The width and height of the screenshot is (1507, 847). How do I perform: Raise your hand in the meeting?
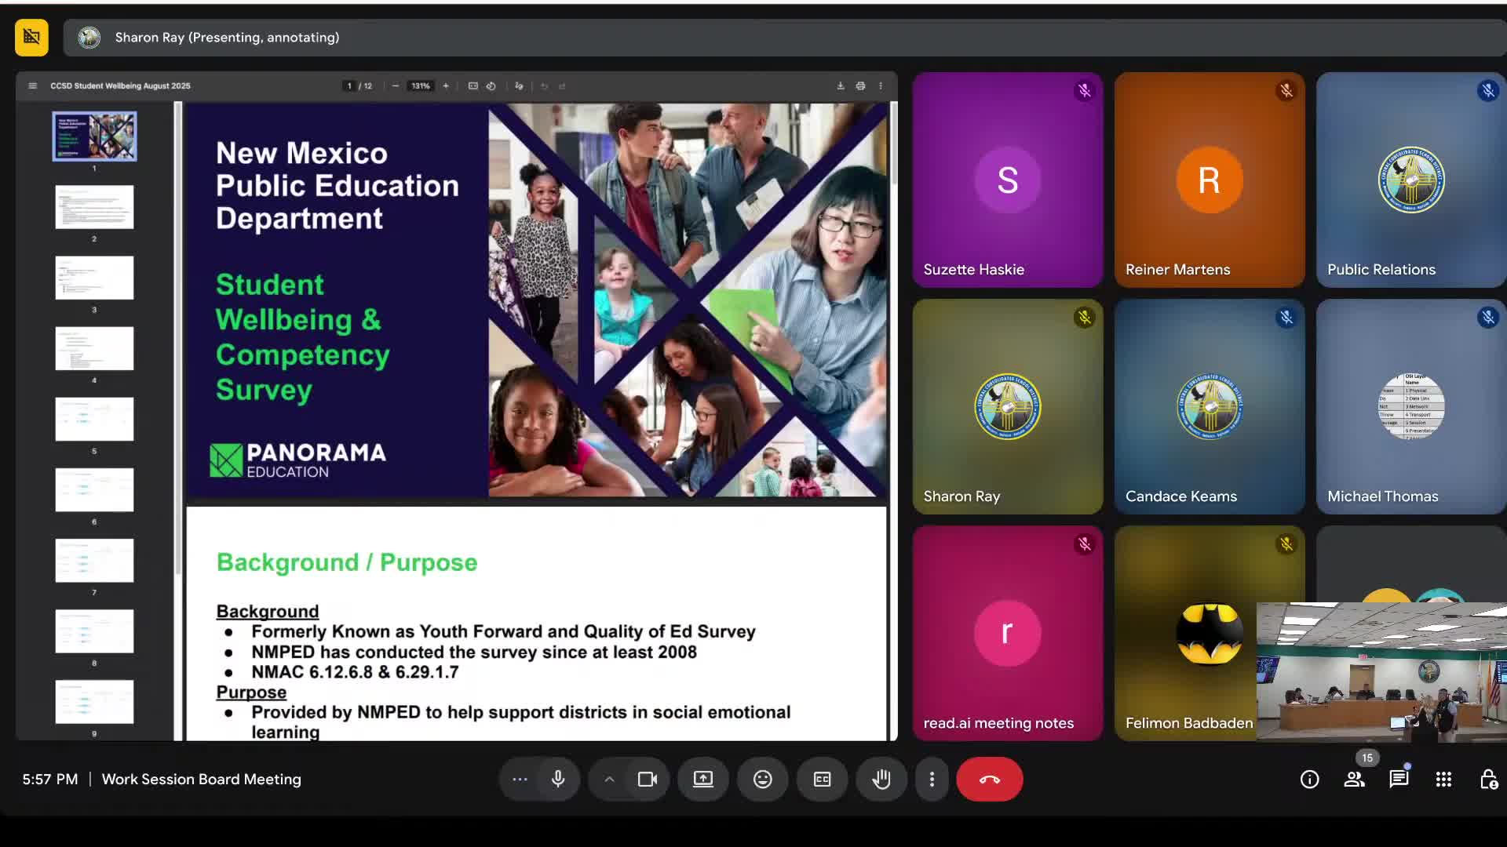881,780
